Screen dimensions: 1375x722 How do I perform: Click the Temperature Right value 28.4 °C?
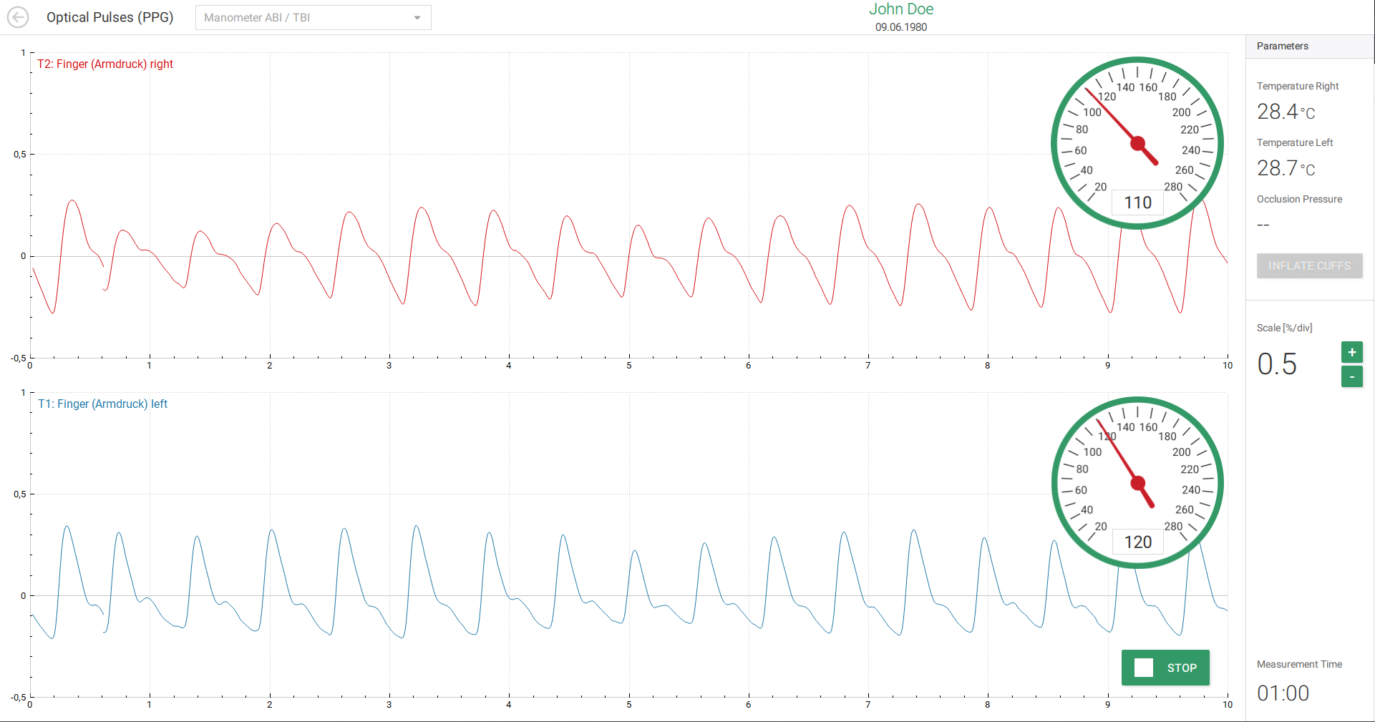coord(1286,112)
